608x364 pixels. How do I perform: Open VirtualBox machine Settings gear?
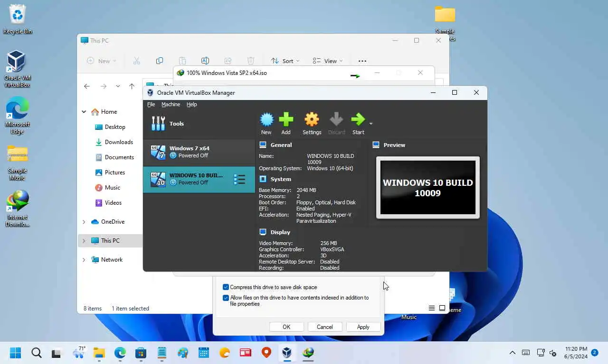point(312,123)
